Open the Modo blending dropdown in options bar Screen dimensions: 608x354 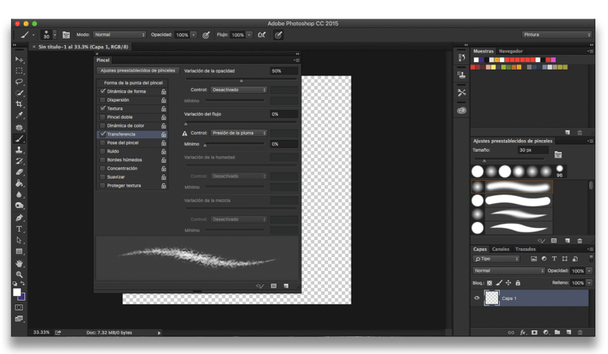119,35
